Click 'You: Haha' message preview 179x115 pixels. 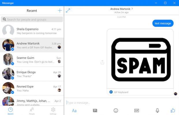coord(23,91)
